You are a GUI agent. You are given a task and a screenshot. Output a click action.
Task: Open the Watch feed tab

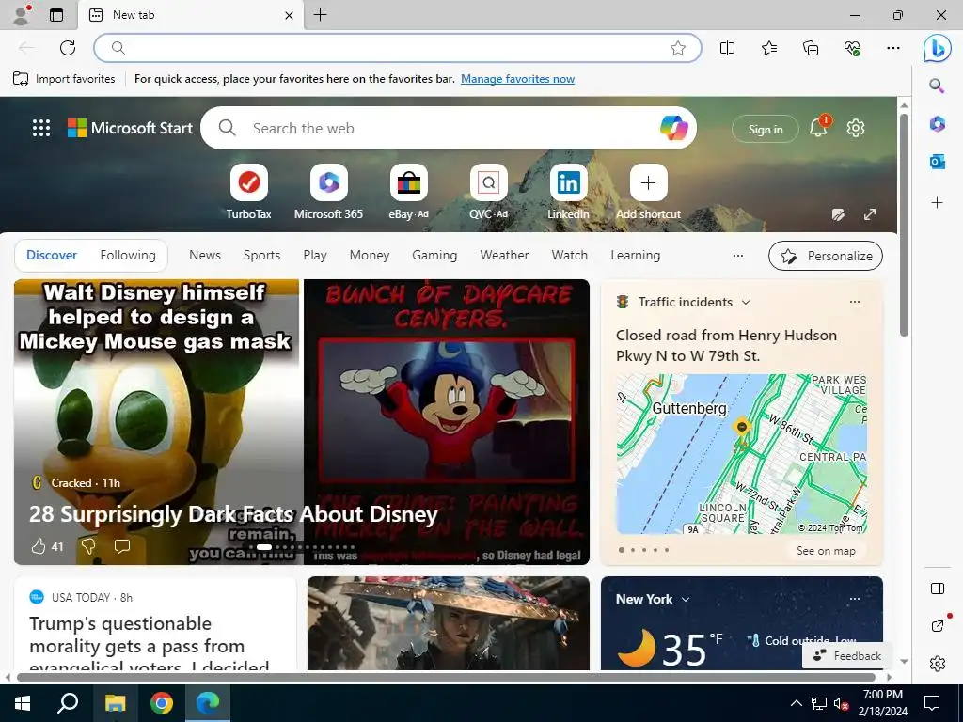coord(569,255)
